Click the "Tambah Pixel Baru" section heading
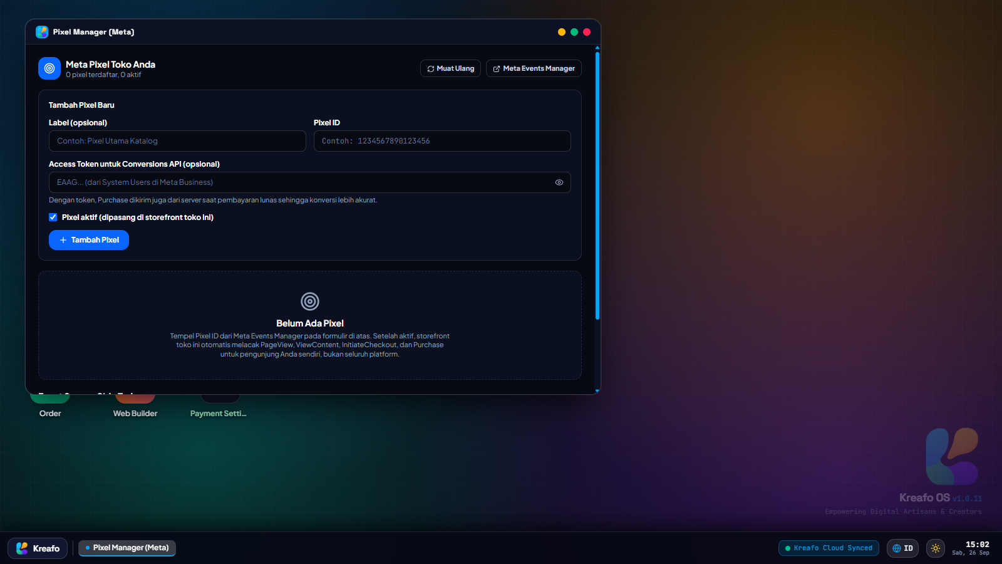Viewport: 1002px width, 564px height. pyautogui.click(x=81, y=105)
